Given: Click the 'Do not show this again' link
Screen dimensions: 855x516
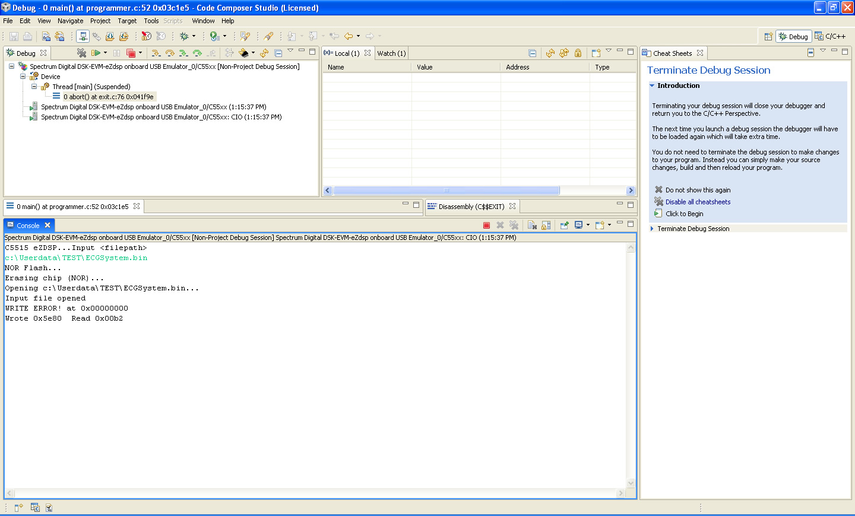Looking at the screenshot, I should pyautogui.click(x=698, y=190).
